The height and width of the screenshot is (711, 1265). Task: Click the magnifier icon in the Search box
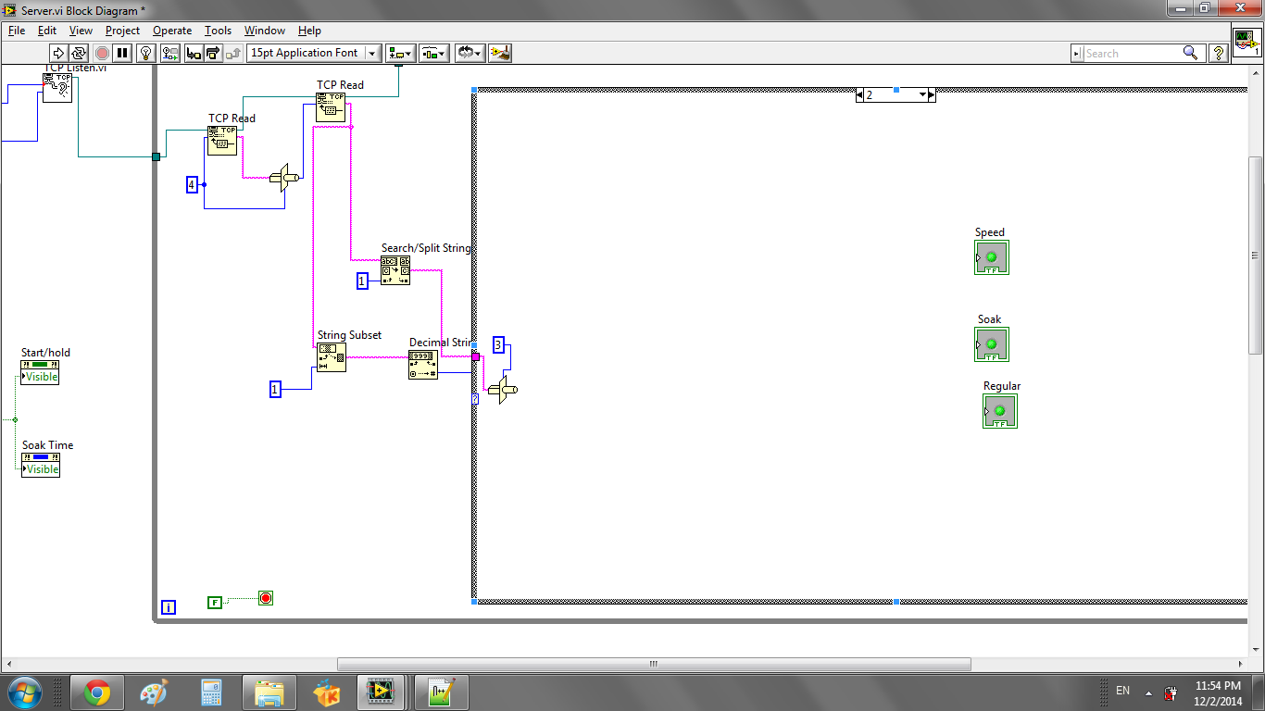pyautogui.click(x=1191, y=54)
